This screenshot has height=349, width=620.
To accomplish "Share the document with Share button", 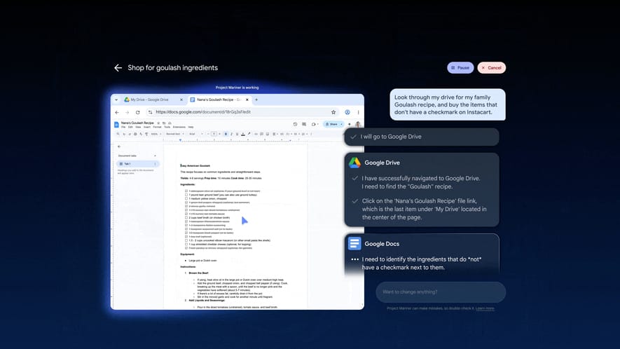I will (x=331, y=124).
